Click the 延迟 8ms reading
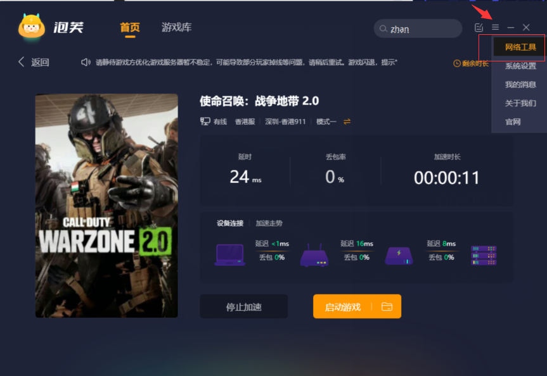This screenshot has width=547, height=376. 441,244
